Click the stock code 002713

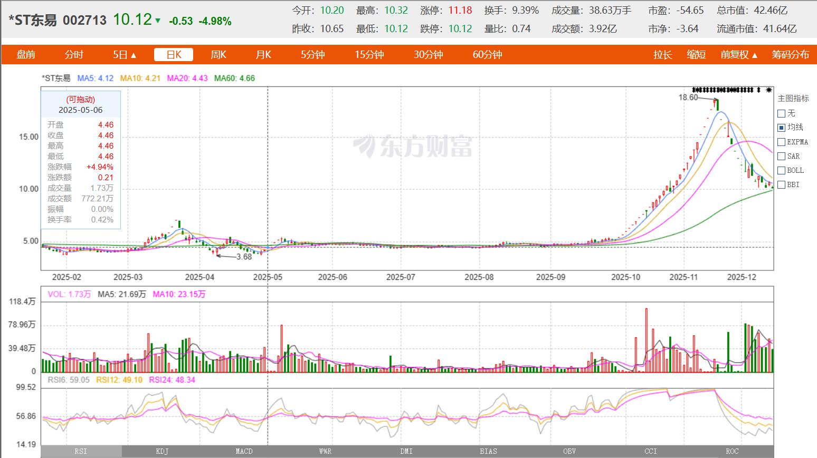(x=84, y=20)
